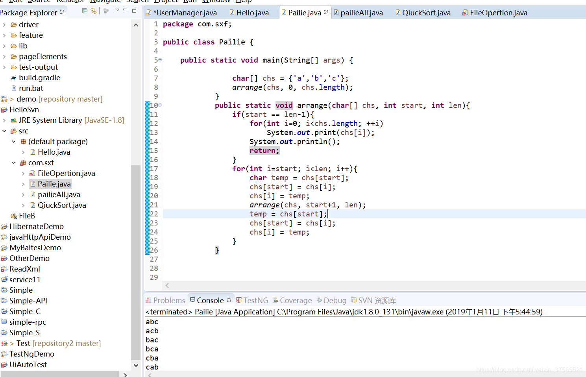This screenshot has height=377, width=586.
Task: Select HelloSvn project icon
Action: [x=4, y=110]
